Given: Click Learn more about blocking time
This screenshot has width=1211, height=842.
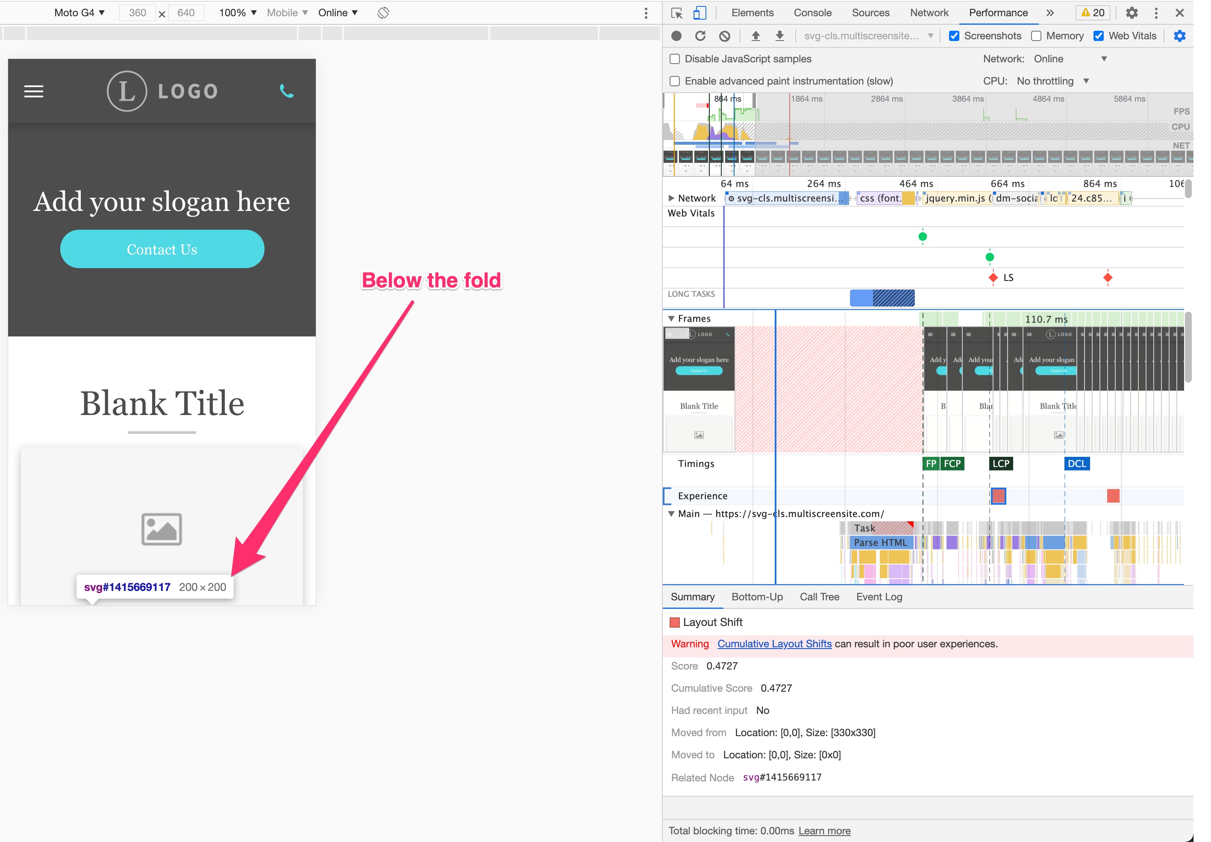Looking at the screenshot, I should tap(824, 830).
